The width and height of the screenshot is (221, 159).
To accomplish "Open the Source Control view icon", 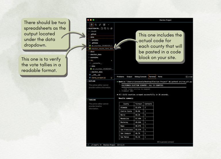I will pyautogui.click(x=100, y=25).
